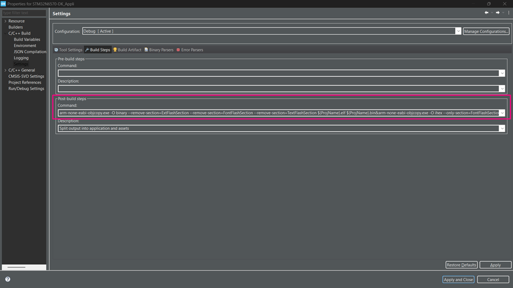Switch to the Build Steps tab
Screen dimensions: 513x288
(x=97, y=50)
